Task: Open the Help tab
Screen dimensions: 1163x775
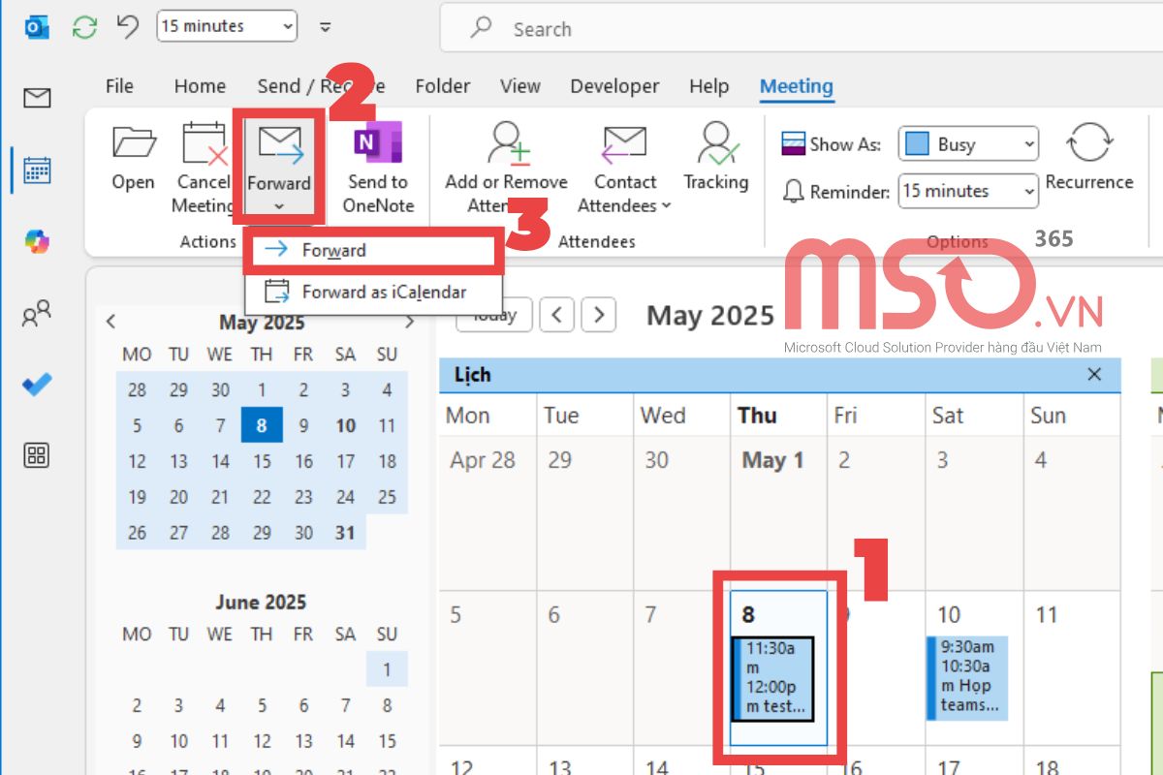Action: point(708,86)
